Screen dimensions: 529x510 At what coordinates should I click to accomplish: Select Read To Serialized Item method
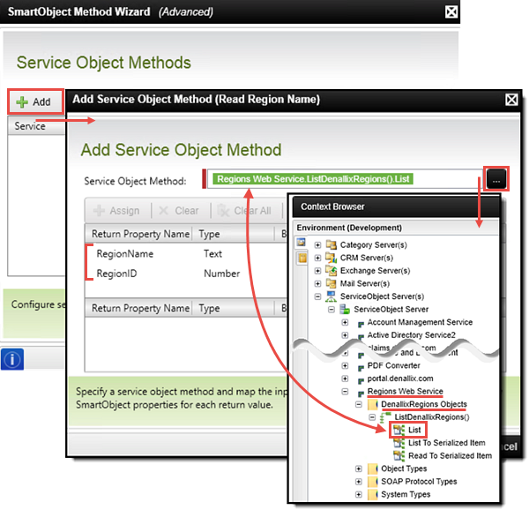[x=449, y=456]
